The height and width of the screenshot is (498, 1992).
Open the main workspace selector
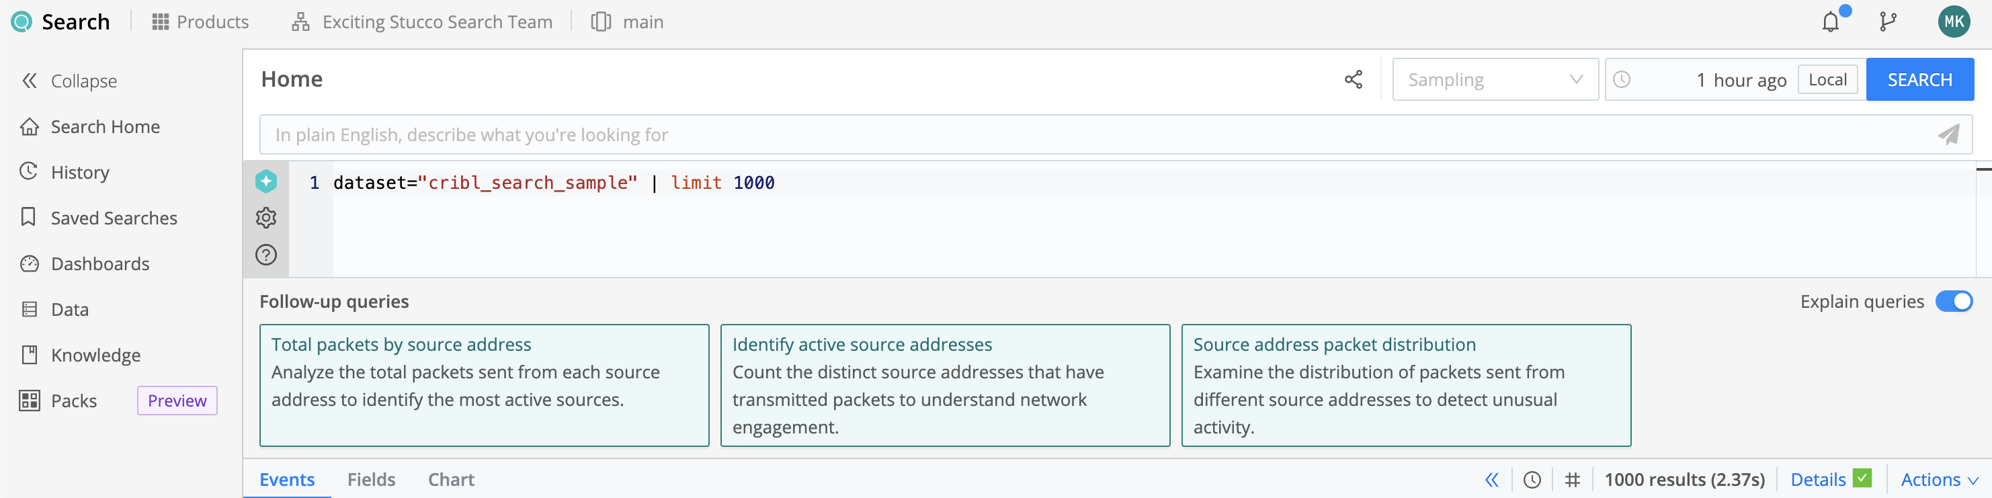[627, 22]
